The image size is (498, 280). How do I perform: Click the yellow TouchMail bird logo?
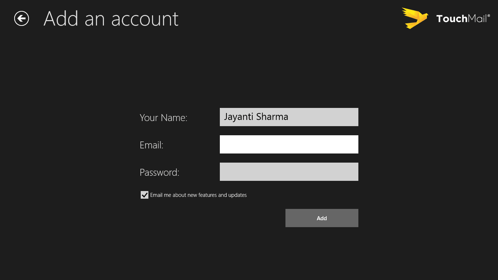point(415,18)
